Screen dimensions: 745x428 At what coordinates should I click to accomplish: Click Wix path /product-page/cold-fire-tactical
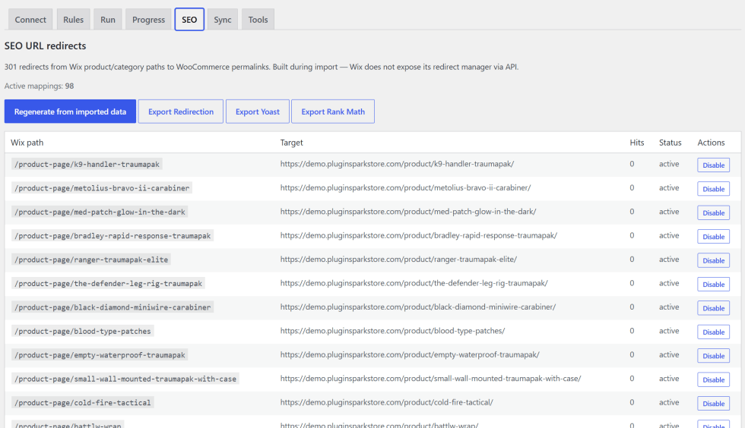click(x=83, y=402)
